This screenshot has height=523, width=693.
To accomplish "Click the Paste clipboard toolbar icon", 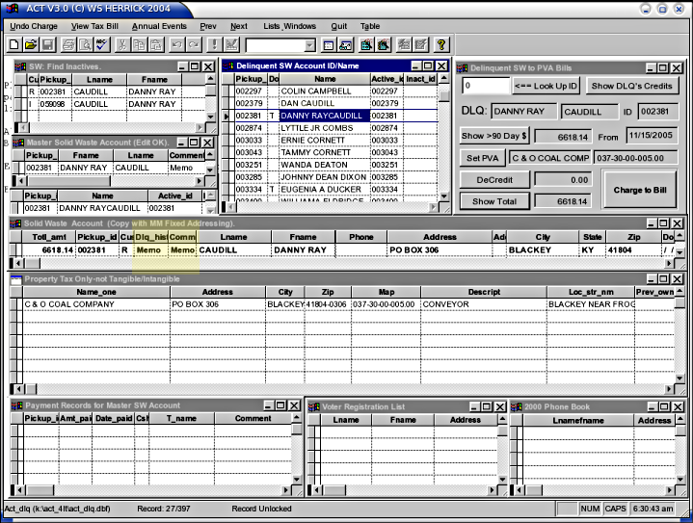I will 156,44.
